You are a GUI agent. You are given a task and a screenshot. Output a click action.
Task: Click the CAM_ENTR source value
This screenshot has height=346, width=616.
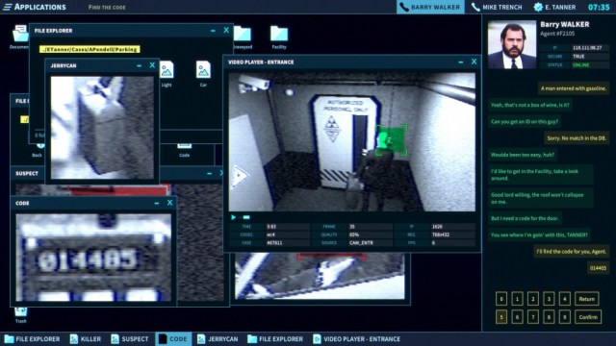point(361,243)
